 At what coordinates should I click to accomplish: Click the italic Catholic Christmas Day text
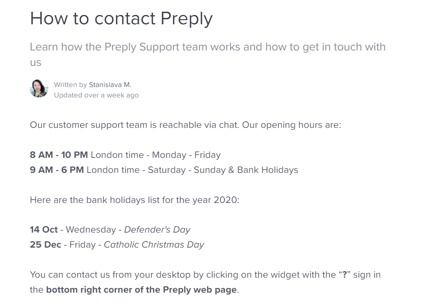click(x=154, y=245)
